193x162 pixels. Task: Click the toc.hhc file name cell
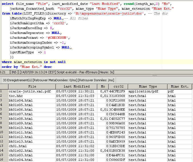[17, 96]
